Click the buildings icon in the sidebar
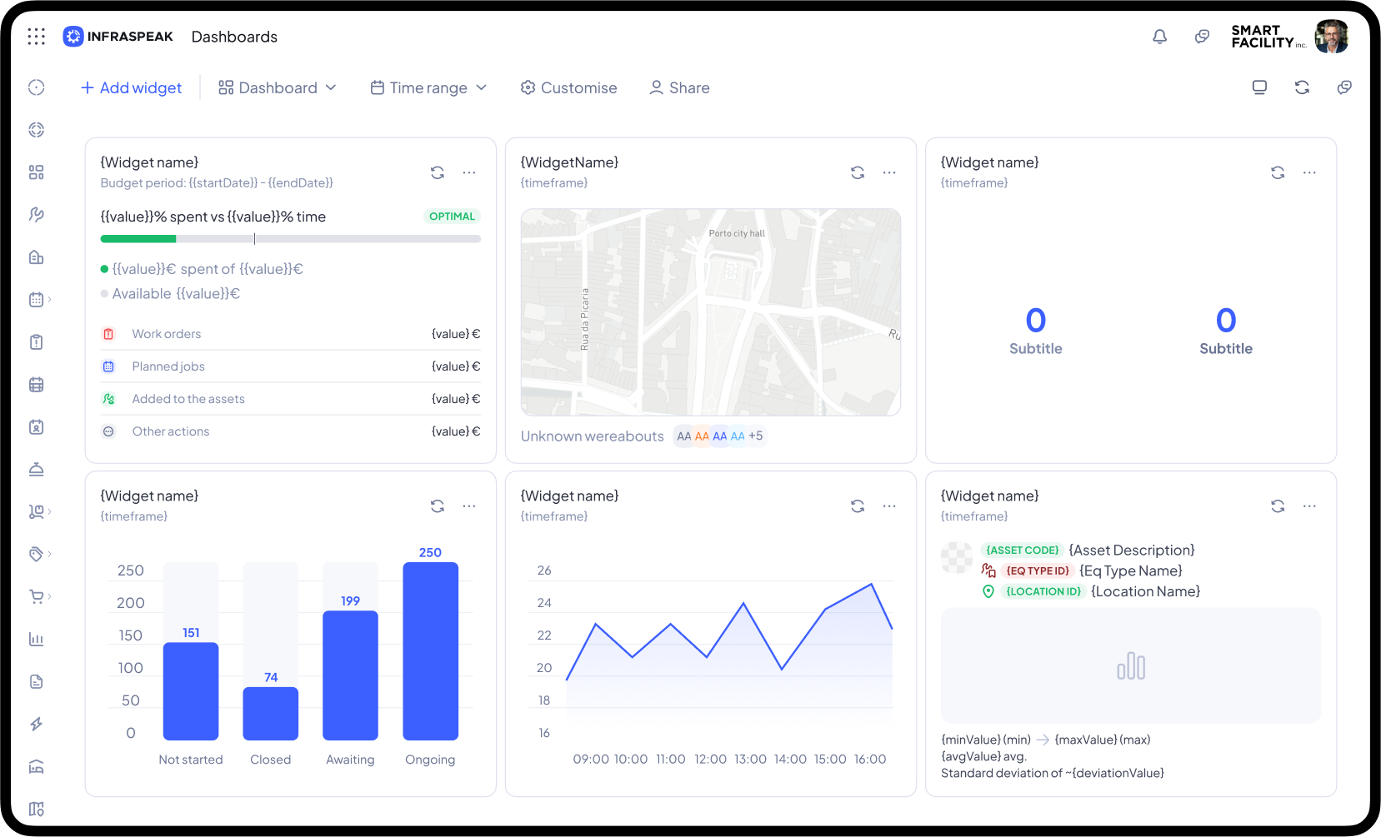 click(x=36, y=257)
